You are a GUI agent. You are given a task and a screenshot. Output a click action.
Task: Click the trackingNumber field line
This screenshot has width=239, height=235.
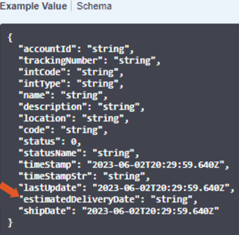90,61
